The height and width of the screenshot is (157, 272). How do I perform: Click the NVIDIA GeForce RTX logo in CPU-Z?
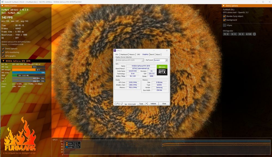coord(162,70)
